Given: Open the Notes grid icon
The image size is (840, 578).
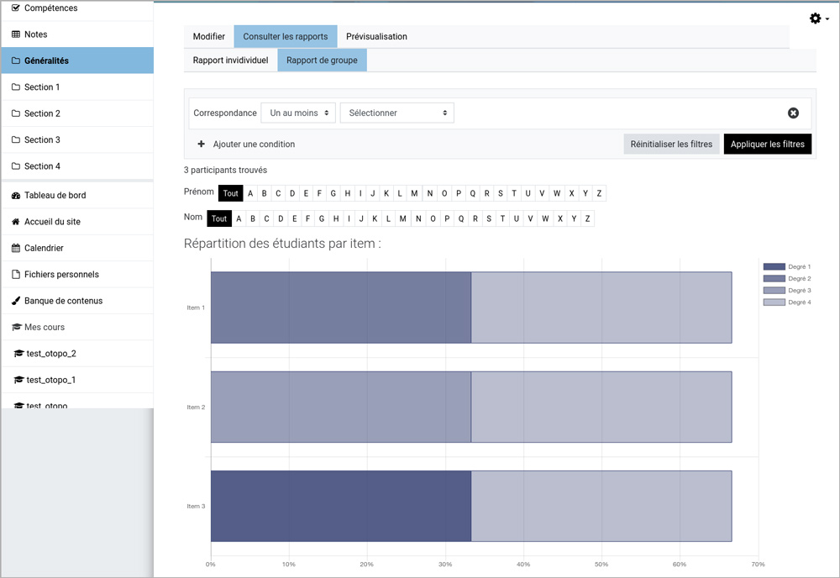Looking at the screenshot, I should (x=16, y=34).
